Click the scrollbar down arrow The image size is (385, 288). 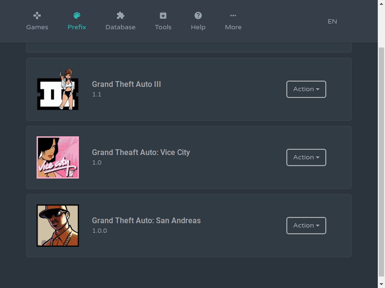381,284
